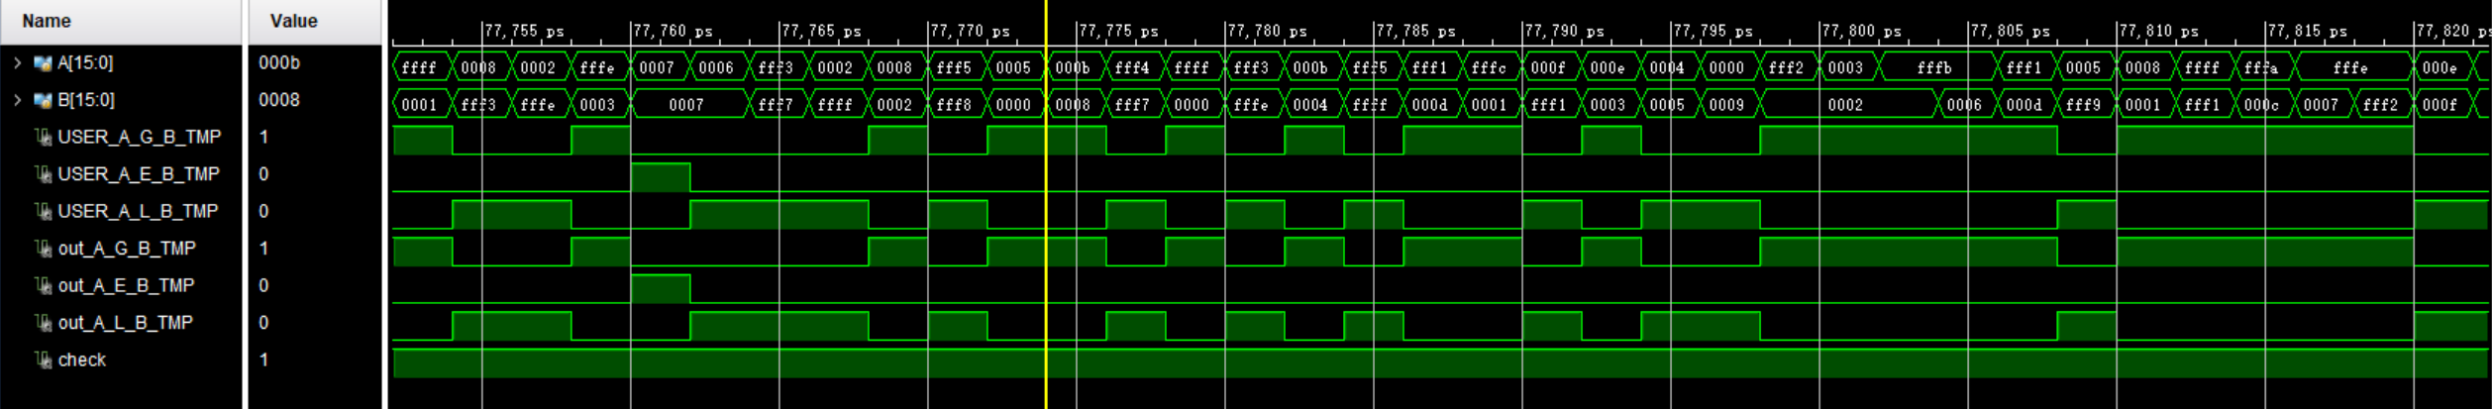The image size is (2492, 409).
Task: Click the yellow main cursor line
Action: pyautogui.click(x=1046, y=204)
